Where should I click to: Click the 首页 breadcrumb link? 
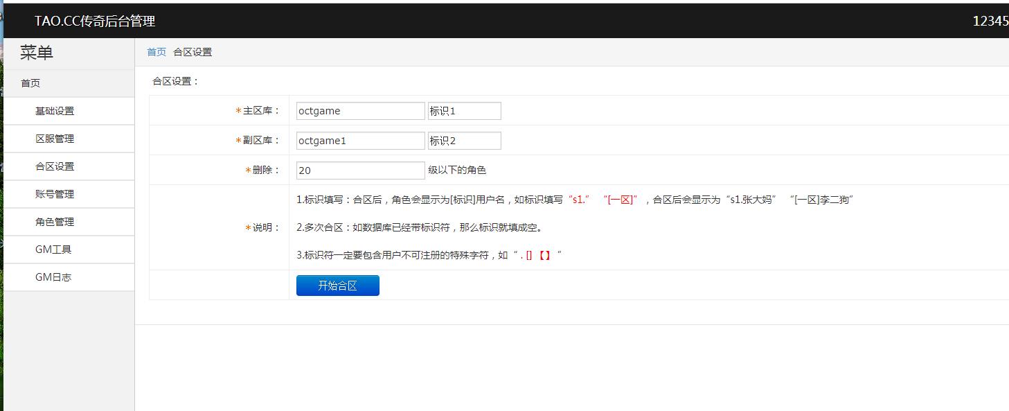[x=157, y=52]
